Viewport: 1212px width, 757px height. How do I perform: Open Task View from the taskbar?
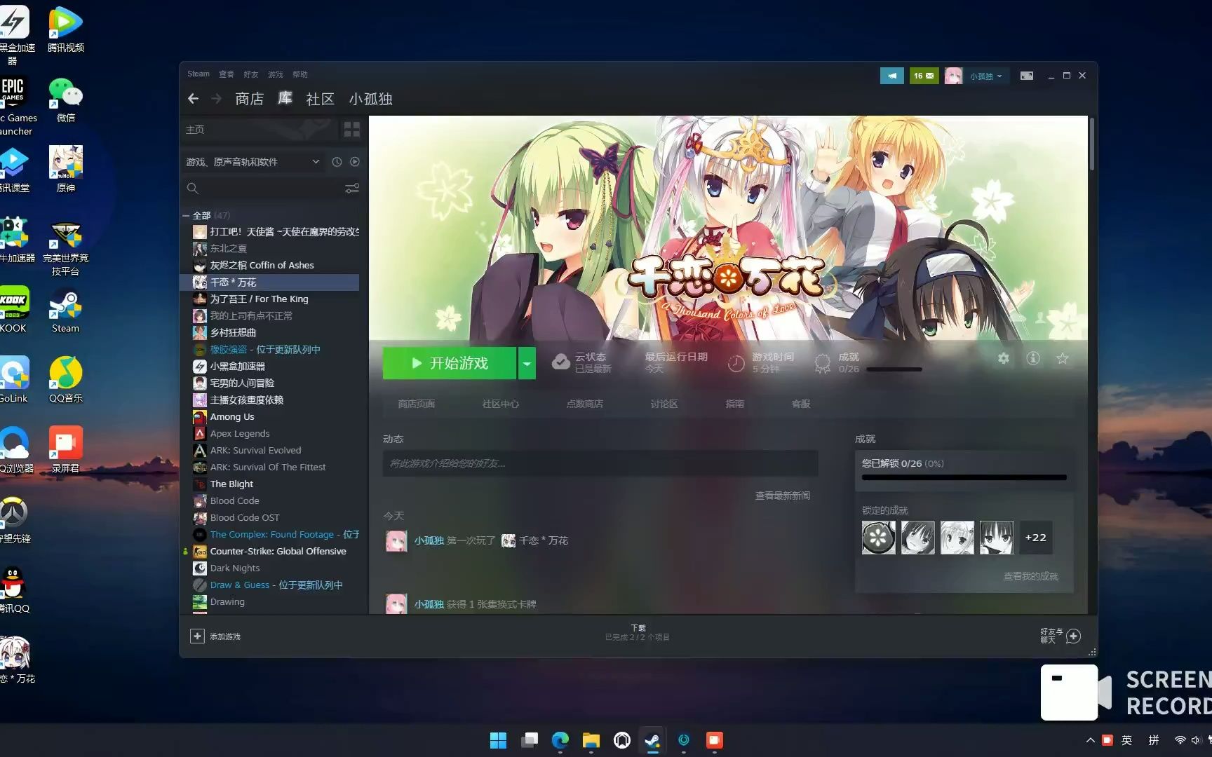529,740
